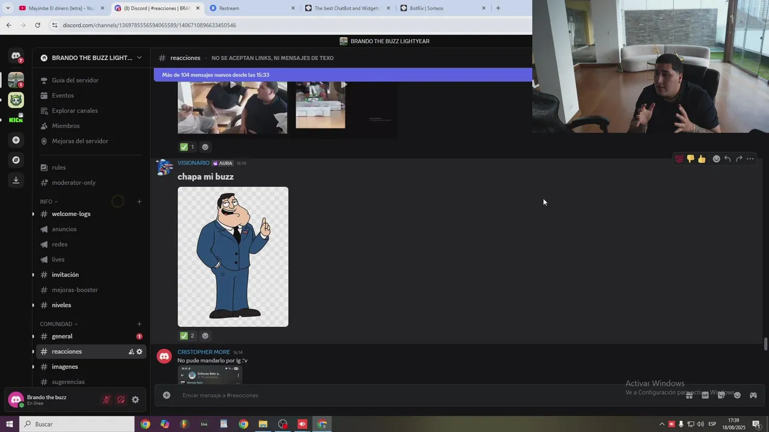Image resolution: width=769 pixels, height=432 pixels.
Task: Switch to best ChatBot and Widgets tab
Action: [x=347, y=8]
